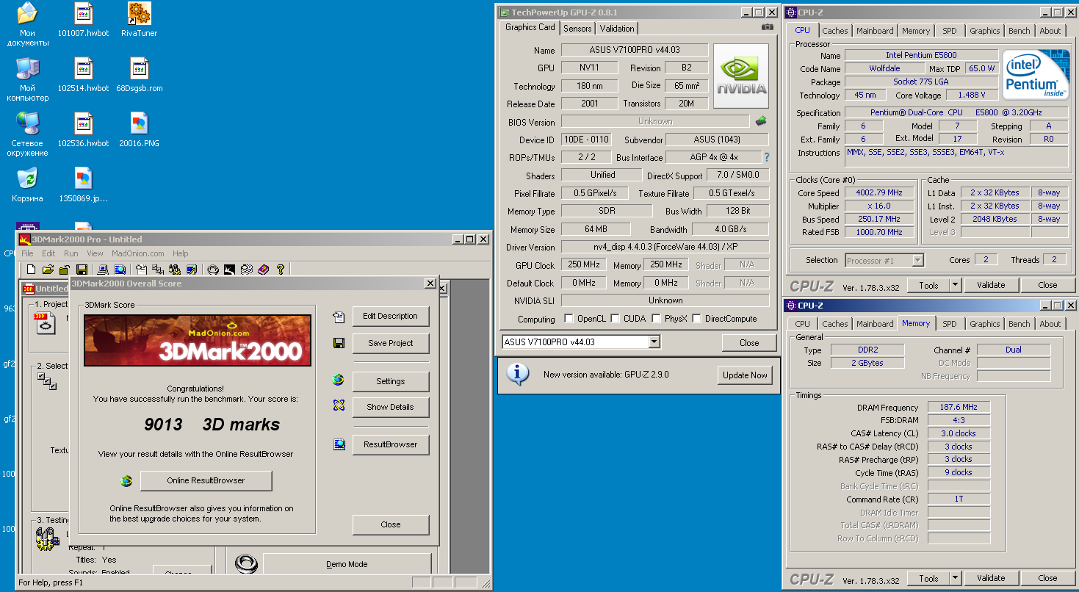Click the Bus Interface question mark icon in GPU-Z

coord(767,157)
